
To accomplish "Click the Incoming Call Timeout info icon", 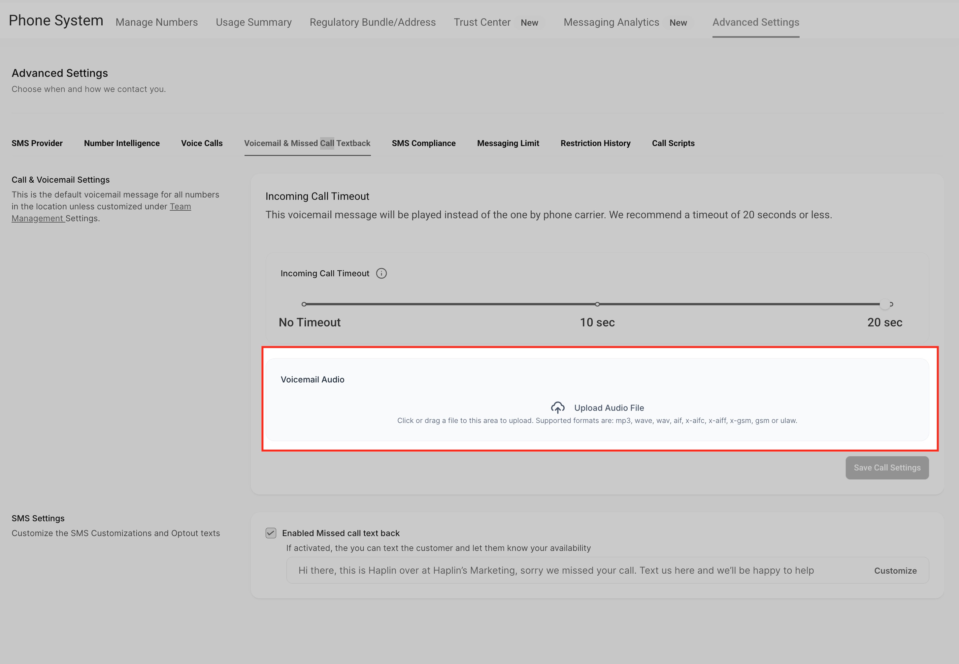I will click(381, 273).
